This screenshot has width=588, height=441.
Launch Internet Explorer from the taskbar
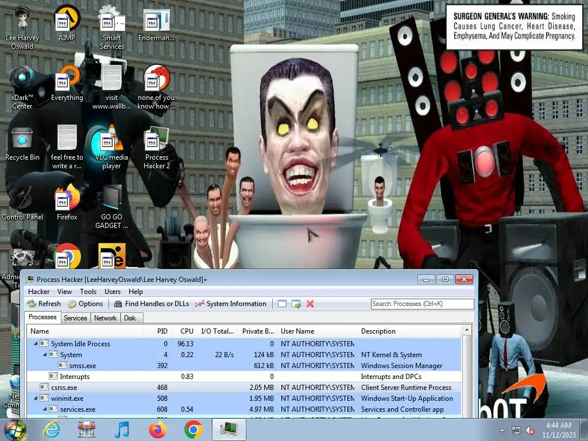pyautogui.click(x=51, y=430)
